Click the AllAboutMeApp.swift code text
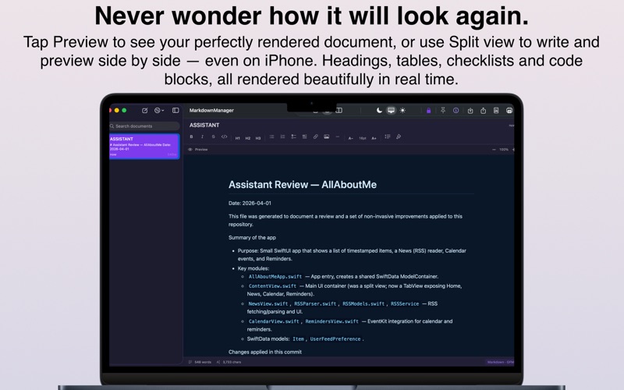The height and width of the screenshot is (390, 624). tap(275, 277)
